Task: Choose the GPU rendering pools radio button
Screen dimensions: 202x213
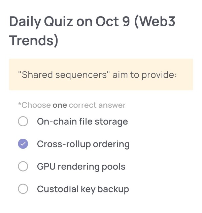Action: pyautogui.click(x=23, y=166)
